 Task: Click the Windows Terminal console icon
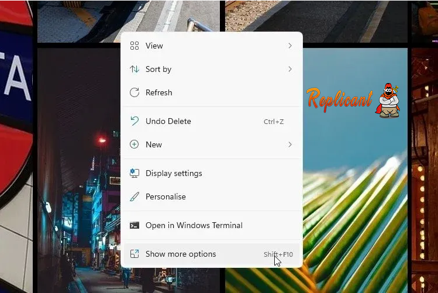click(134, 225)
